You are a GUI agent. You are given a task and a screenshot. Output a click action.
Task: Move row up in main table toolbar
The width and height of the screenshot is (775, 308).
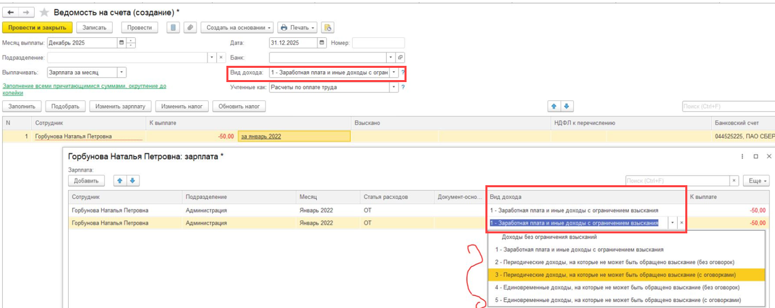[x=555, y=107]
